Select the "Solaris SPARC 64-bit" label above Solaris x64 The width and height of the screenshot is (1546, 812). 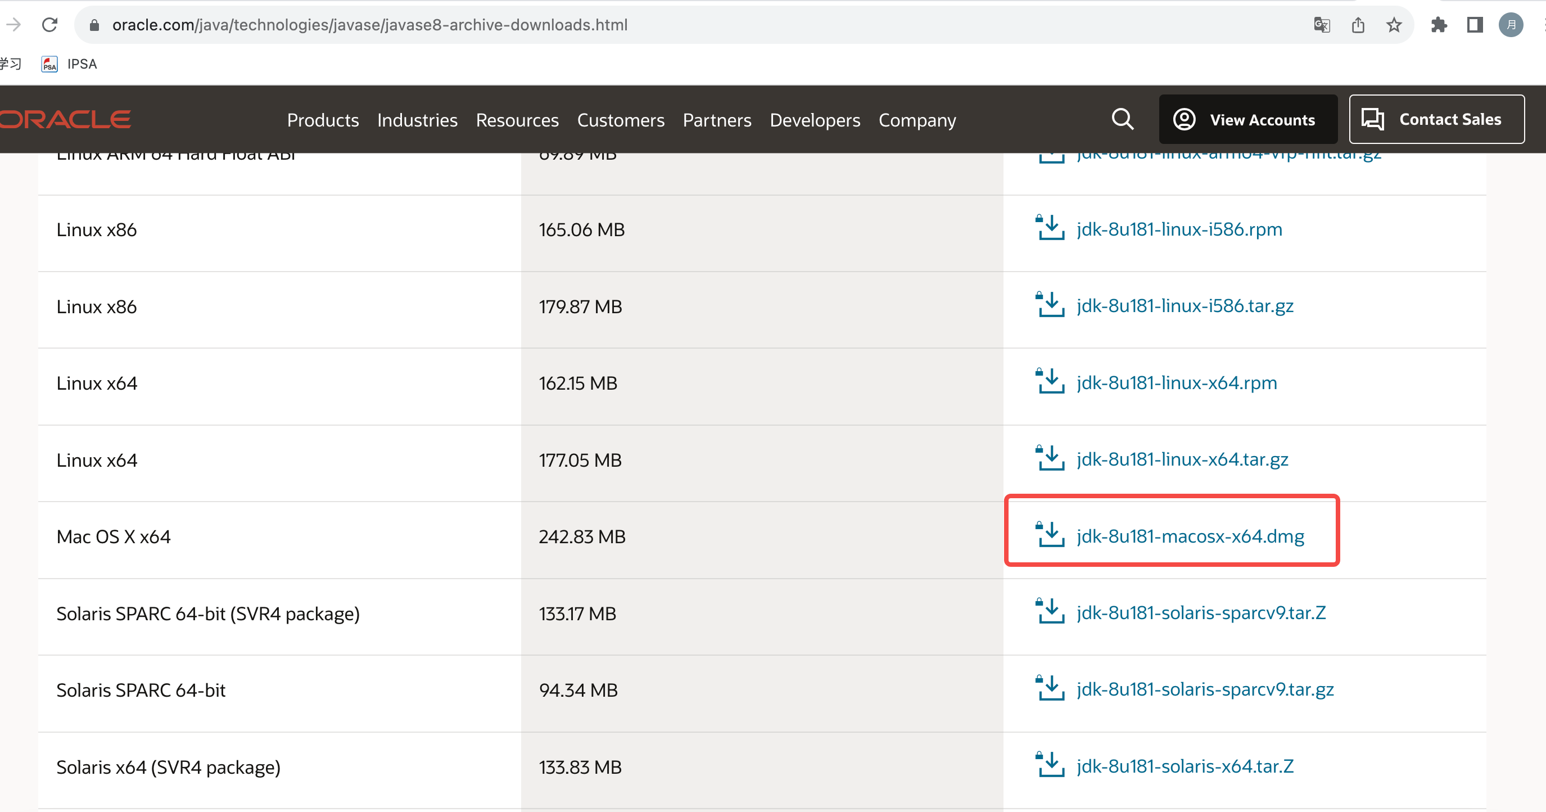(141, 690)
